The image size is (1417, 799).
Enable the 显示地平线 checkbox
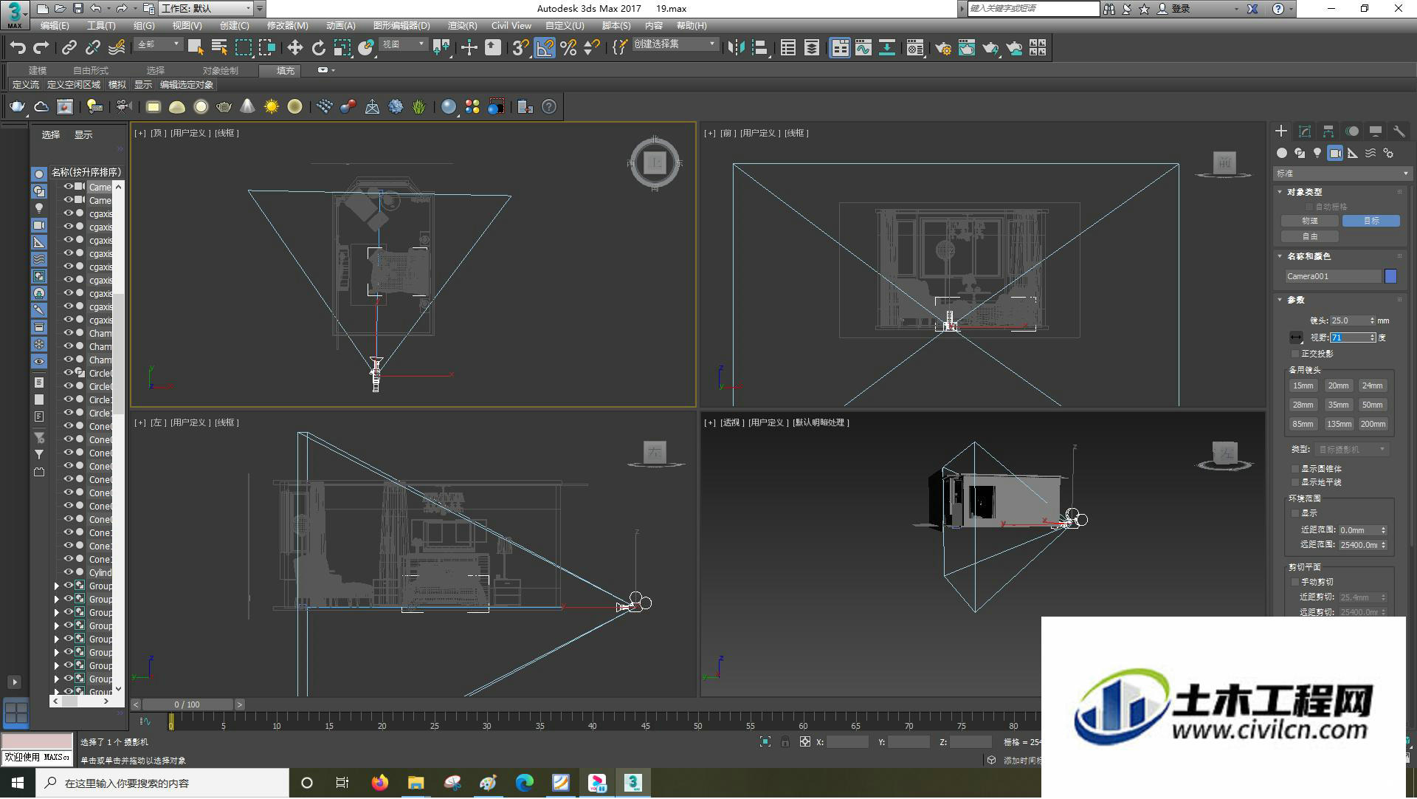1295,482
